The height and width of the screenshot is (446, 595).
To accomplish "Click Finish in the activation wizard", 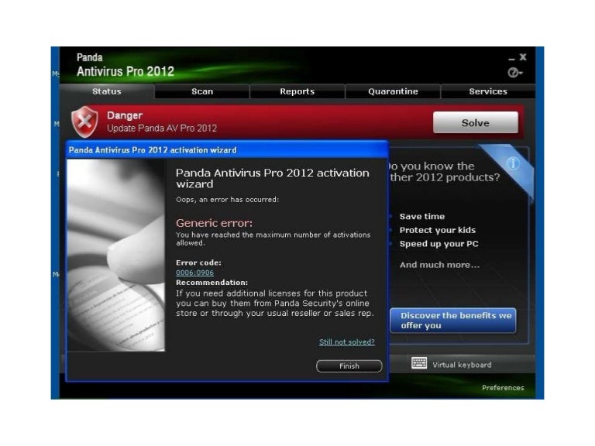I will [349, 366].
